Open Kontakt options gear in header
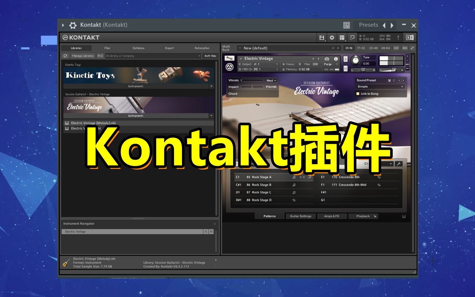Viewport: 475px width, 297px height. coord(332,38)
